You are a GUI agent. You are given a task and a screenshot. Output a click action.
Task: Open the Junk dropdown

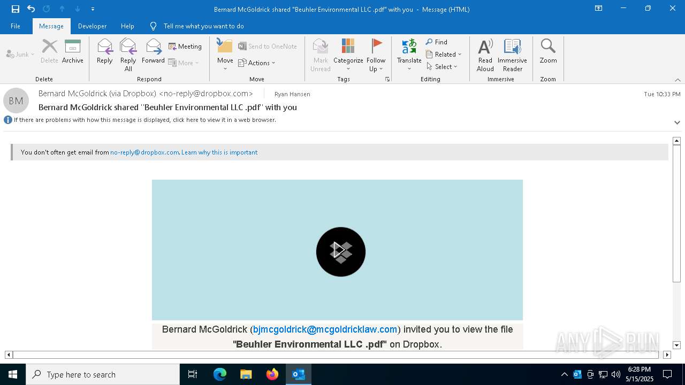point(20,54)
